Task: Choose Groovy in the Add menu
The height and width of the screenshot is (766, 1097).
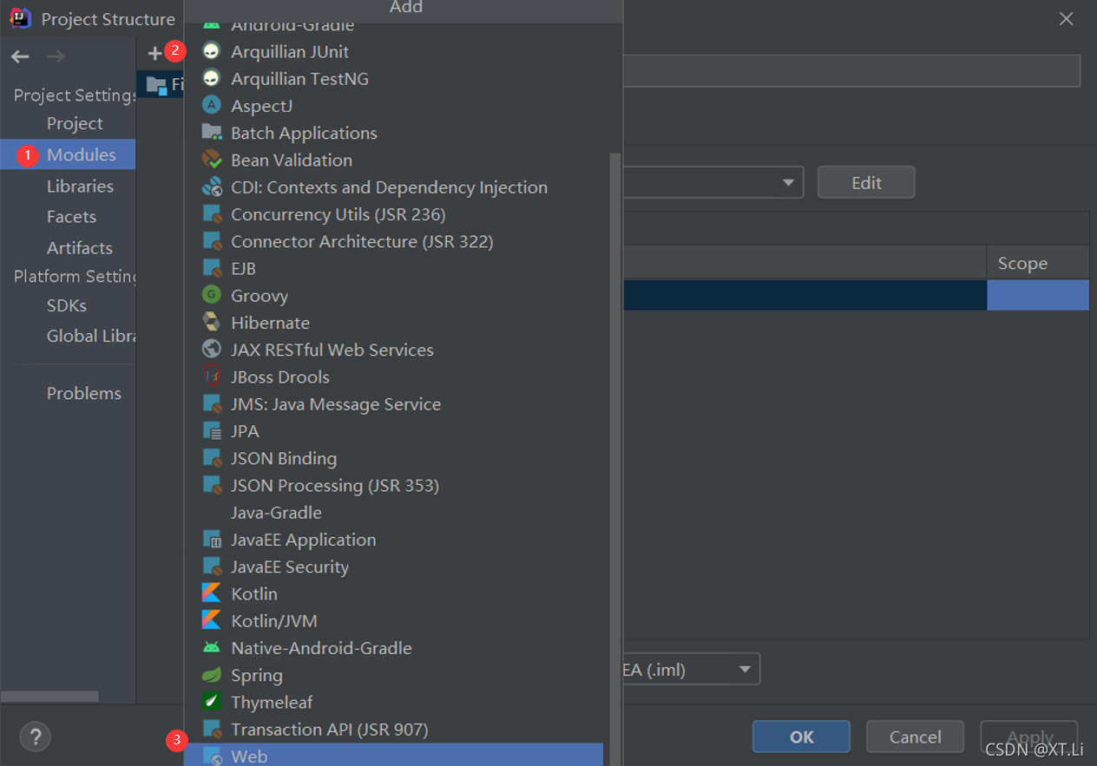Action: click(393, 296)
